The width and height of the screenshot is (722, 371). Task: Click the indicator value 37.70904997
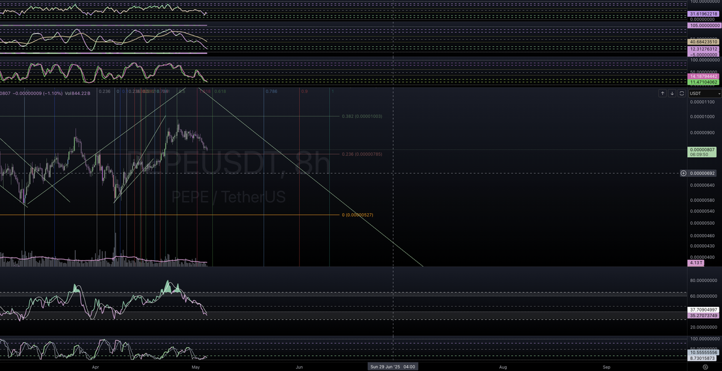pyautogui.click(x=703, y=309)
